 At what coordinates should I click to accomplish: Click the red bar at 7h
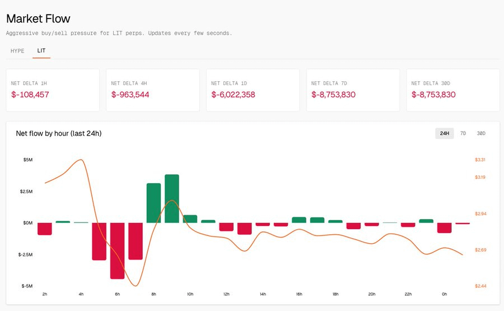click(x=136, y=241)
